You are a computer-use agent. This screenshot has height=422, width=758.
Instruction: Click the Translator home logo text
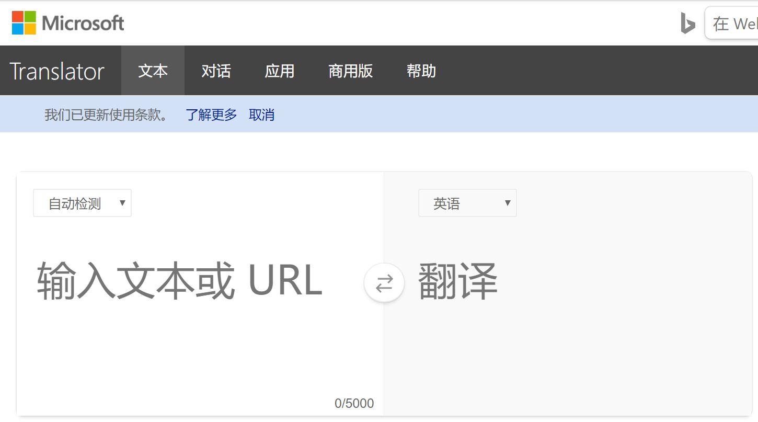(x=58, y=71)
